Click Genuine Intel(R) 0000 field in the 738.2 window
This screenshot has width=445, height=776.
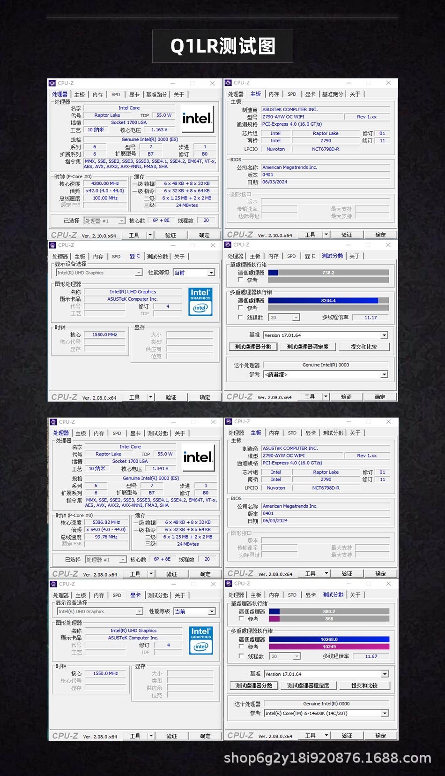pyautogui.click(x=326, y=365)
